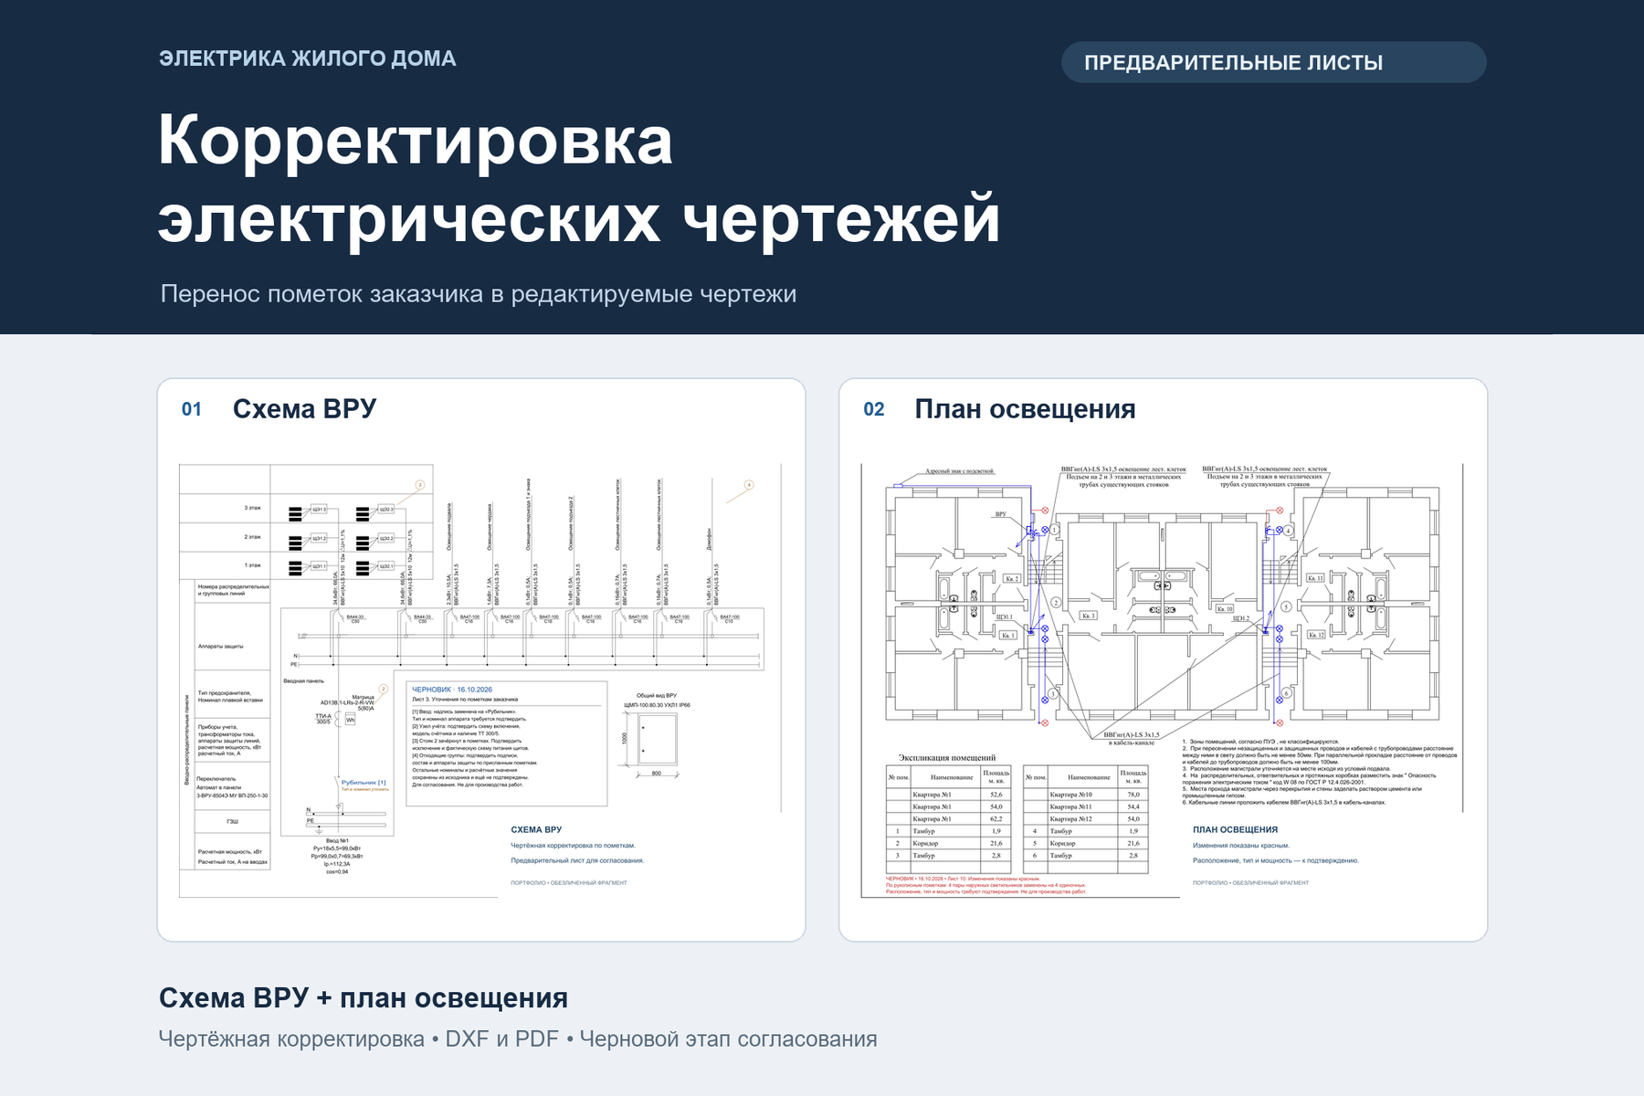Click the «Предварительный лист для согласования.» line

coord(577,860)
